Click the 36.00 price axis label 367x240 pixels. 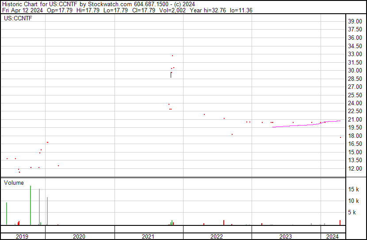pos(355,38)
